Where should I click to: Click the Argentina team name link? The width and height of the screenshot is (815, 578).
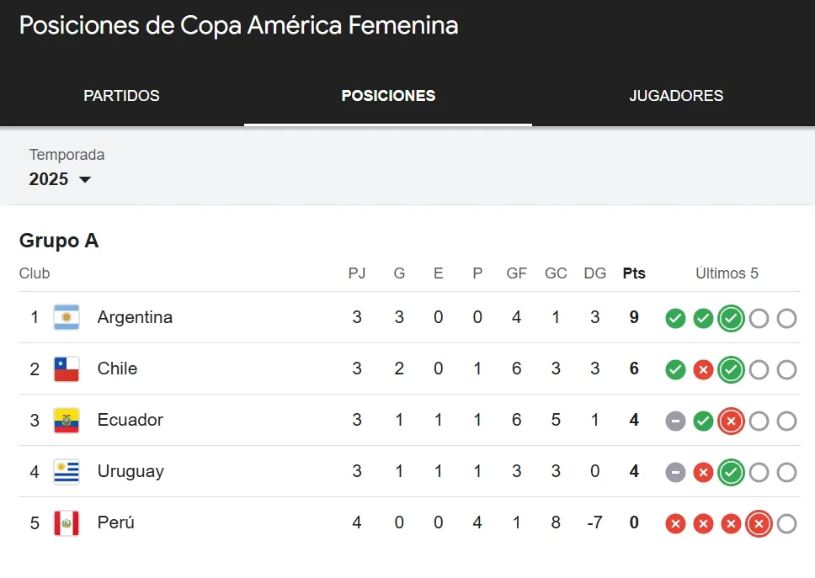(x=135, y=318)
